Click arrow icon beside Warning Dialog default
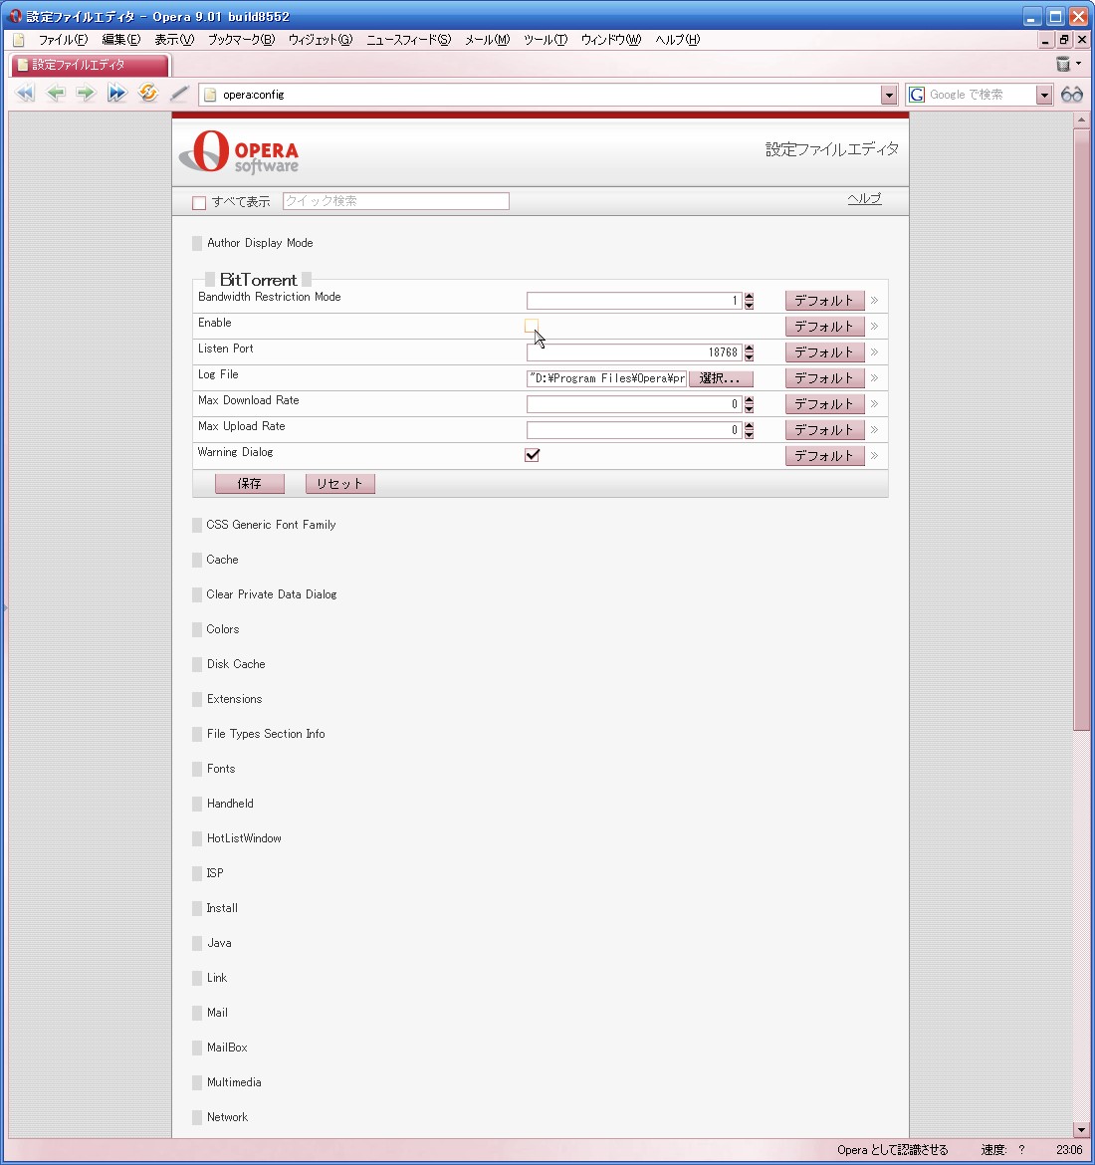 coord(874,455)
